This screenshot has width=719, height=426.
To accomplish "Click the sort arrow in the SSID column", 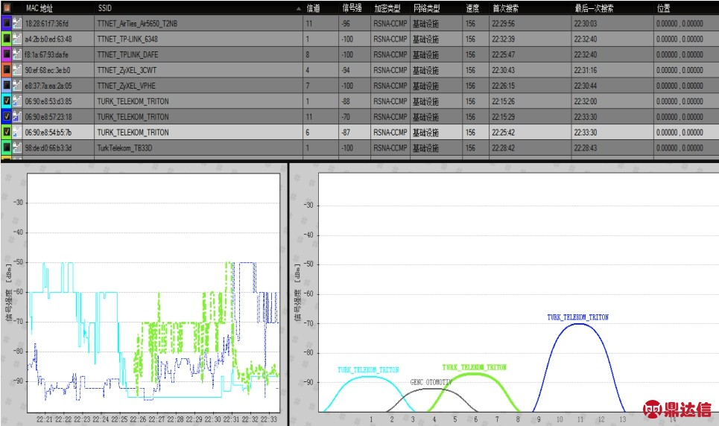I will (299, 8).
